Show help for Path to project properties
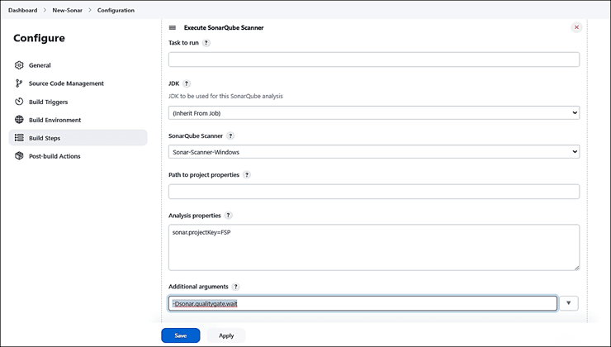The width and height of the screenshot is (611, 347). pos(247,175)
